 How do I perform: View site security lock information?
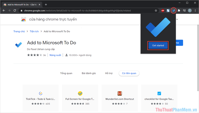pyautogui.click(x=21, y=11)
